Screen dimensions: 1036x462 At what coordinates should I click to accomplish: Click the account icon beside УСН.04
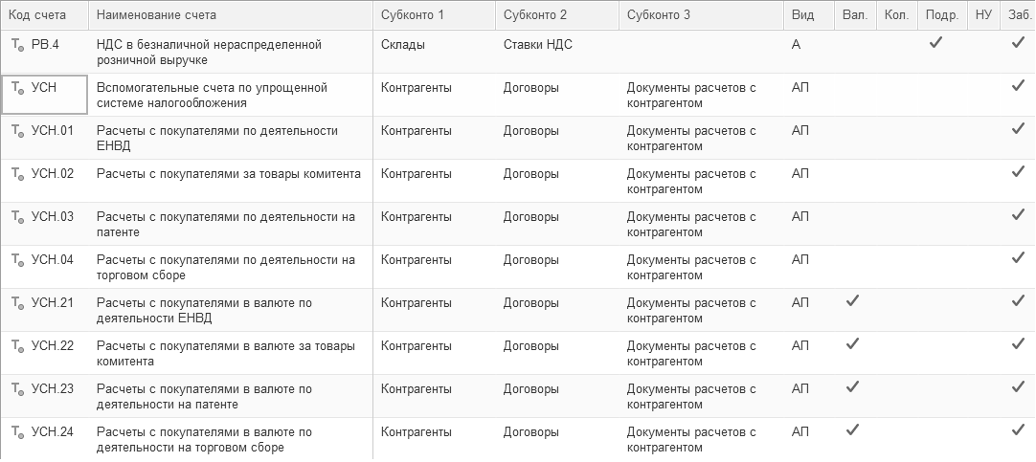17,260
